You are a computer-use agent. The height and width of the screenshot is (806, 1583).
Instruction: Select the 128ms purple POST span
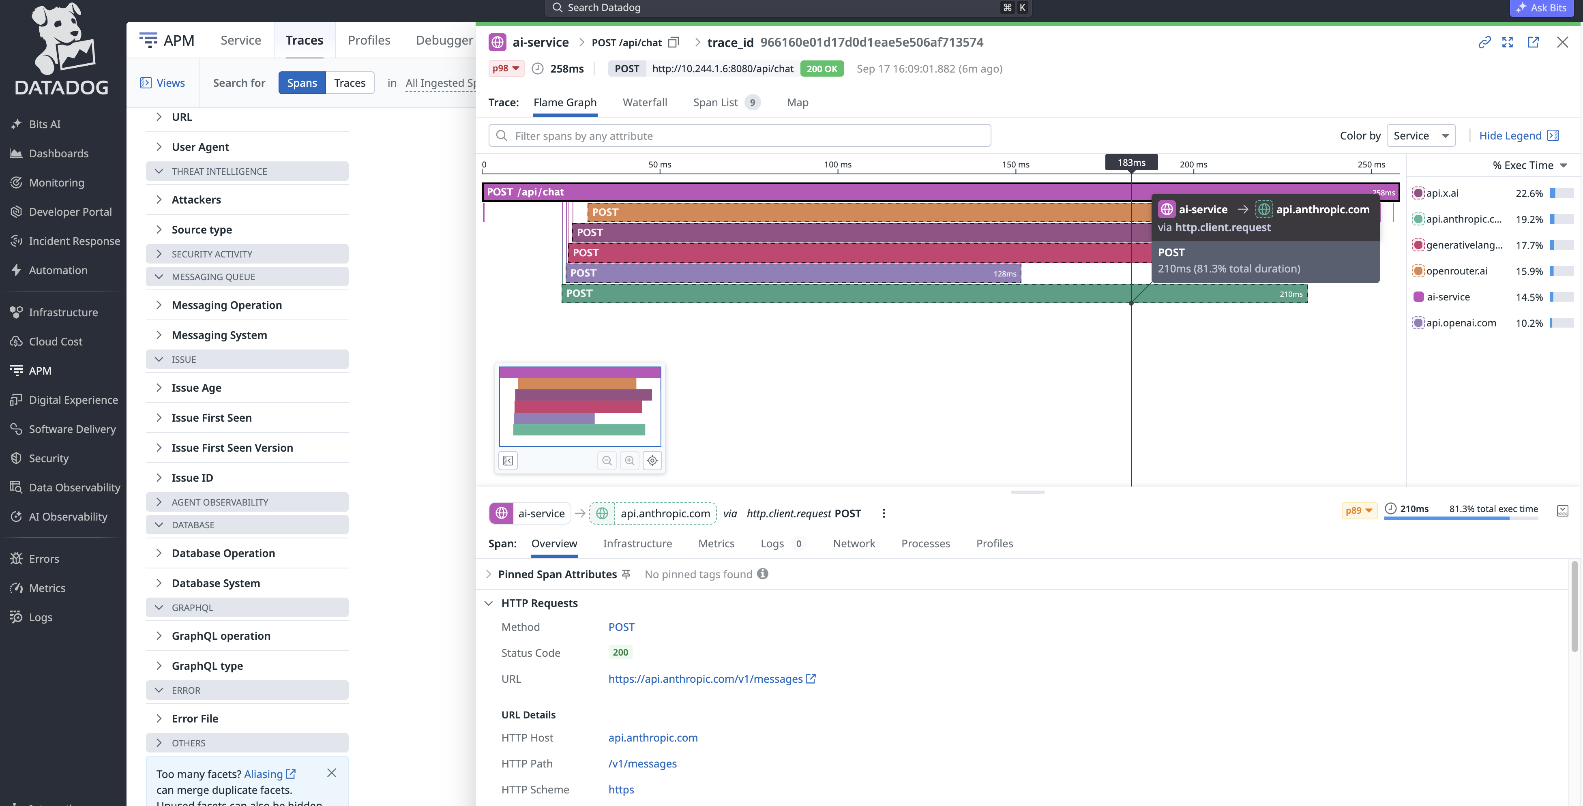(x=793, y=273)
